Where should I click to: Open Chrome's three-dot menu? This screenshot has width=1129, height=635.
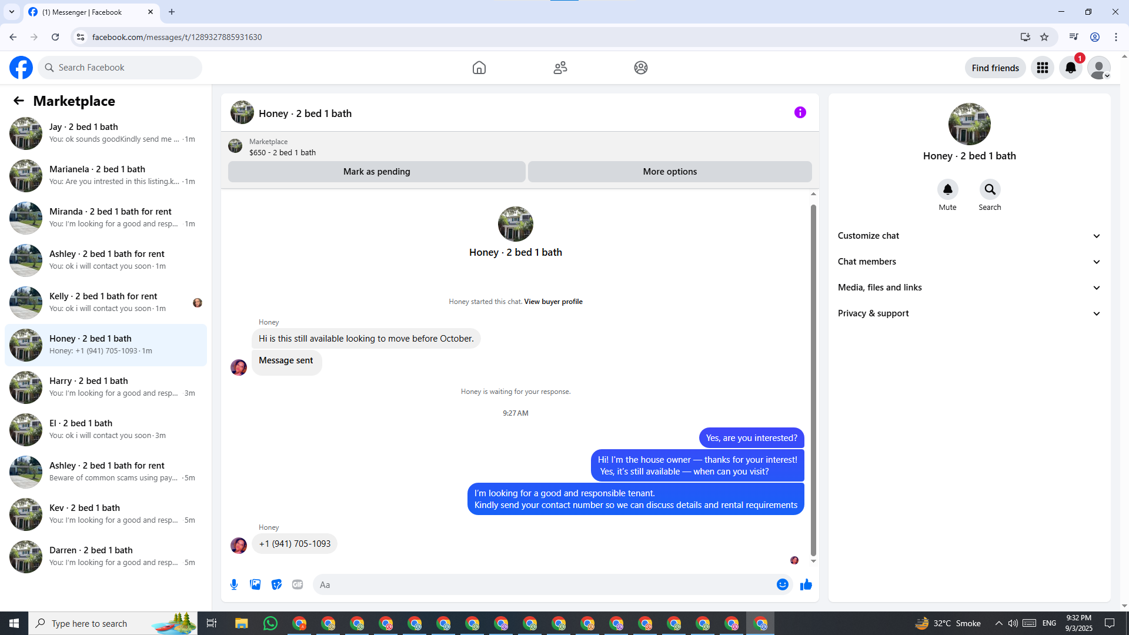click(1116, 37)
